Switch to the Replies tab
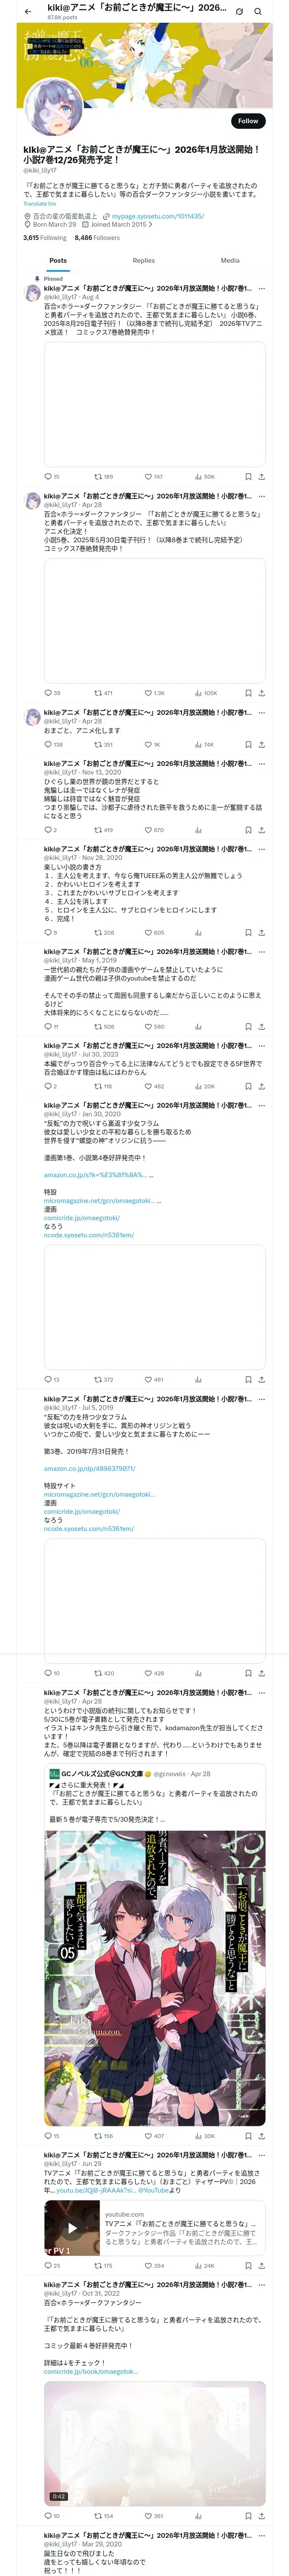 pyautogui.click(x=143, y=260)
